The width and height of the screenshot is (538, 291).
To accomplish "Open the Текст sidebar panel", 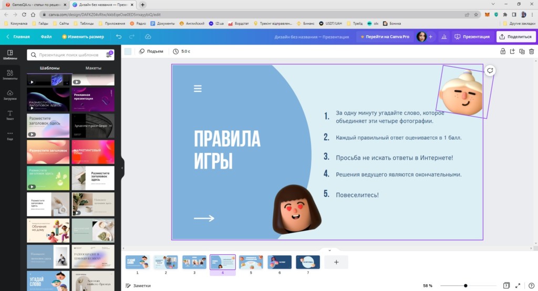I will tap(10, 116).
